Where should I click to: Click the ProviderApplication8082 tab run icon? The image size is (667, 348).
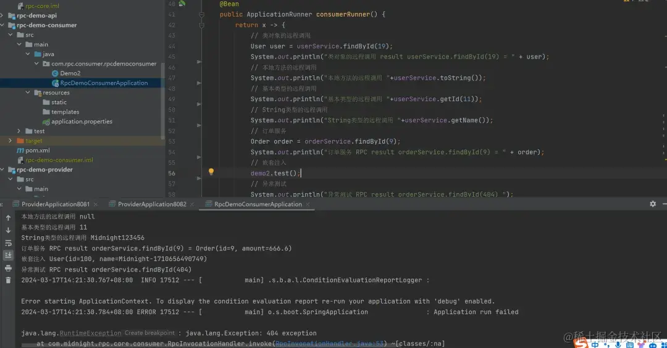click(112, 204)
